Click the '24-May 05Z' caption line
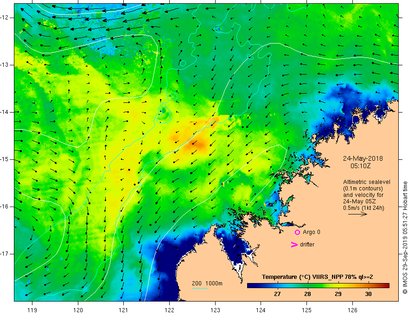408x315 pixels. [359, 202]
